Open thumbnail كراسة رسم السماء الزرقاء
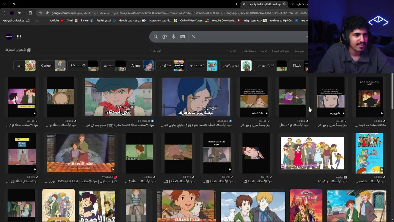Viewport: 394px width, 222px height. point(196,97)
